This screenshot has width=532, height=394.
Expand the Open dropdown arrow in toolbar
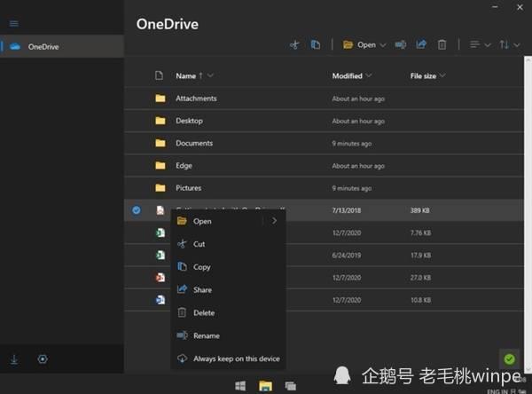click(x=383, y=45)
